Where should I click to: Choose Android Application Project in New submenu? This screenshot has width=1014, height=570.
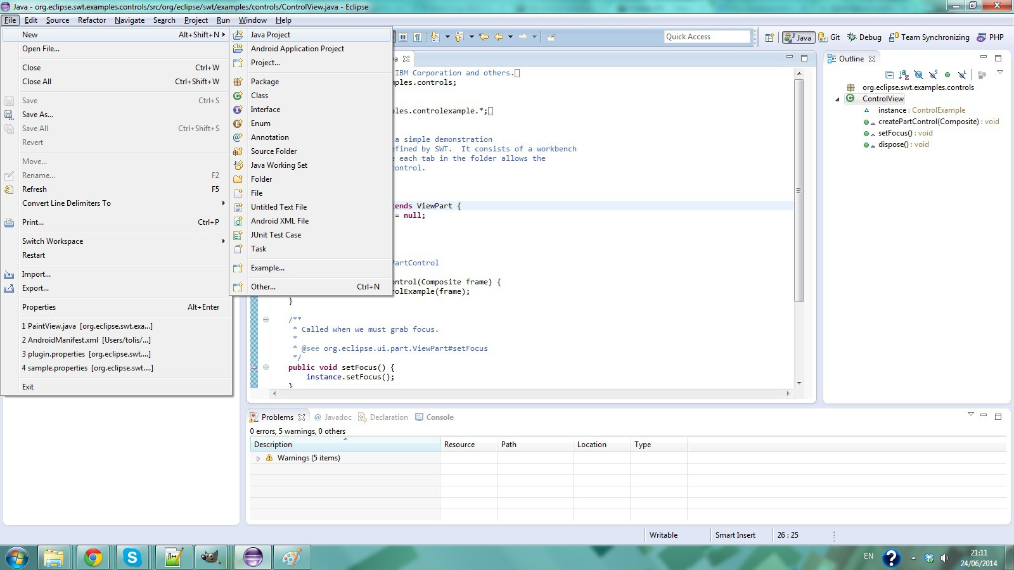coord(311,49)
